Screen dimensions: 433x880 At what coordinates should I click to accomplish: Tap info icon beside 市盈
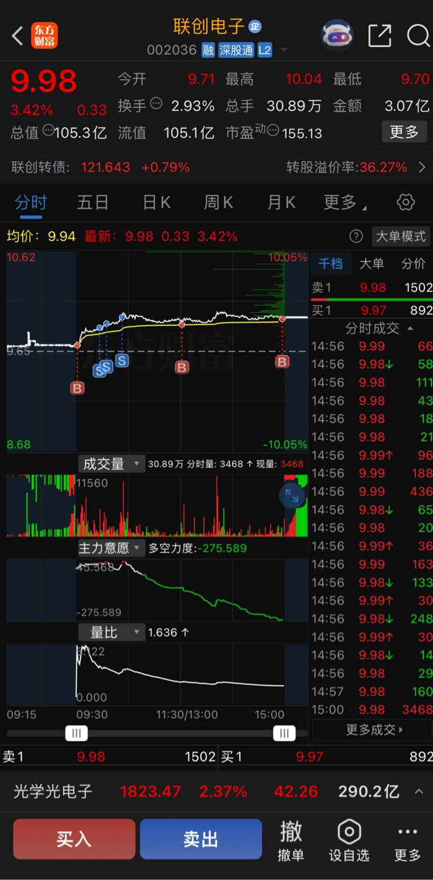point(273,131)
